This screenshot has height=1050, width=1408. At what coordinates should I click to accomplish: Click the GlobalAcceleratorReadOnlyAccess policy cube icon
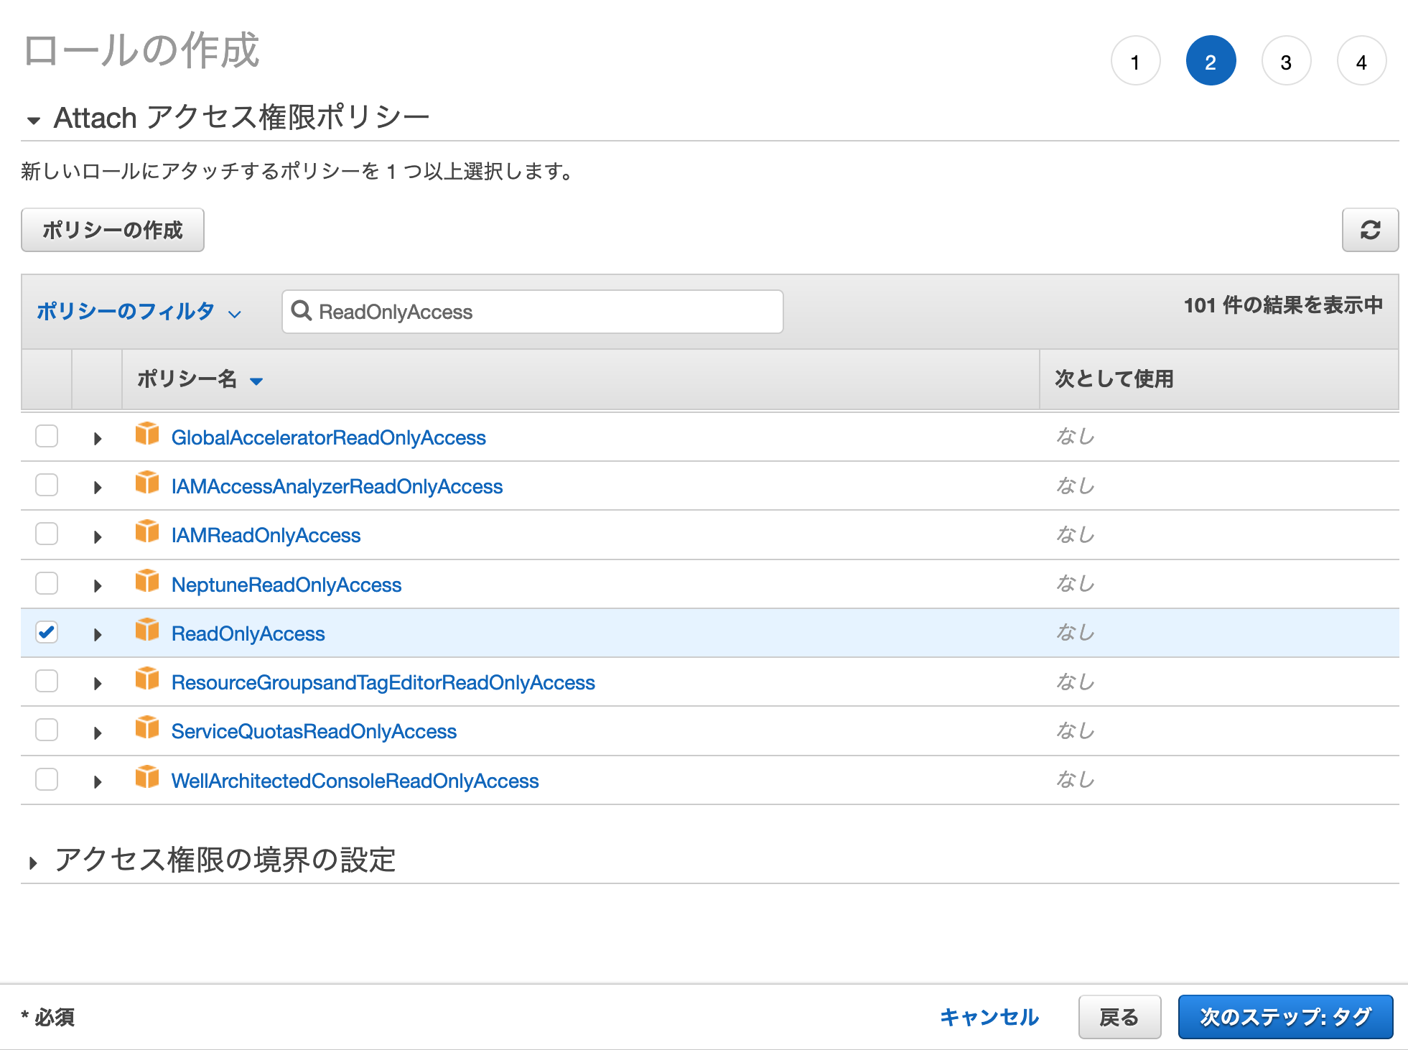click(147, 435)
